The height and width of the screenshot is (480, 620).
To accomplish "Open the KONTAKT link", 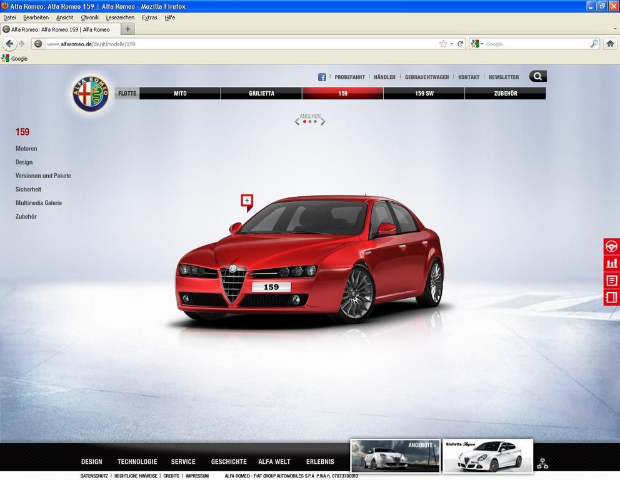I will pos(469,77).
